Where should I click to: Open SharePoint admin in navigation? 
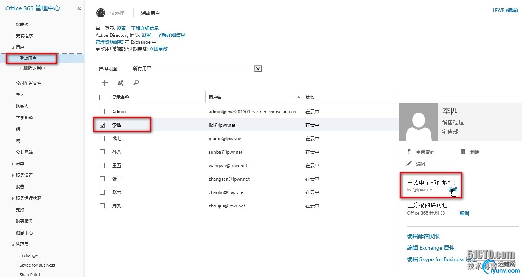pos(30,275)
